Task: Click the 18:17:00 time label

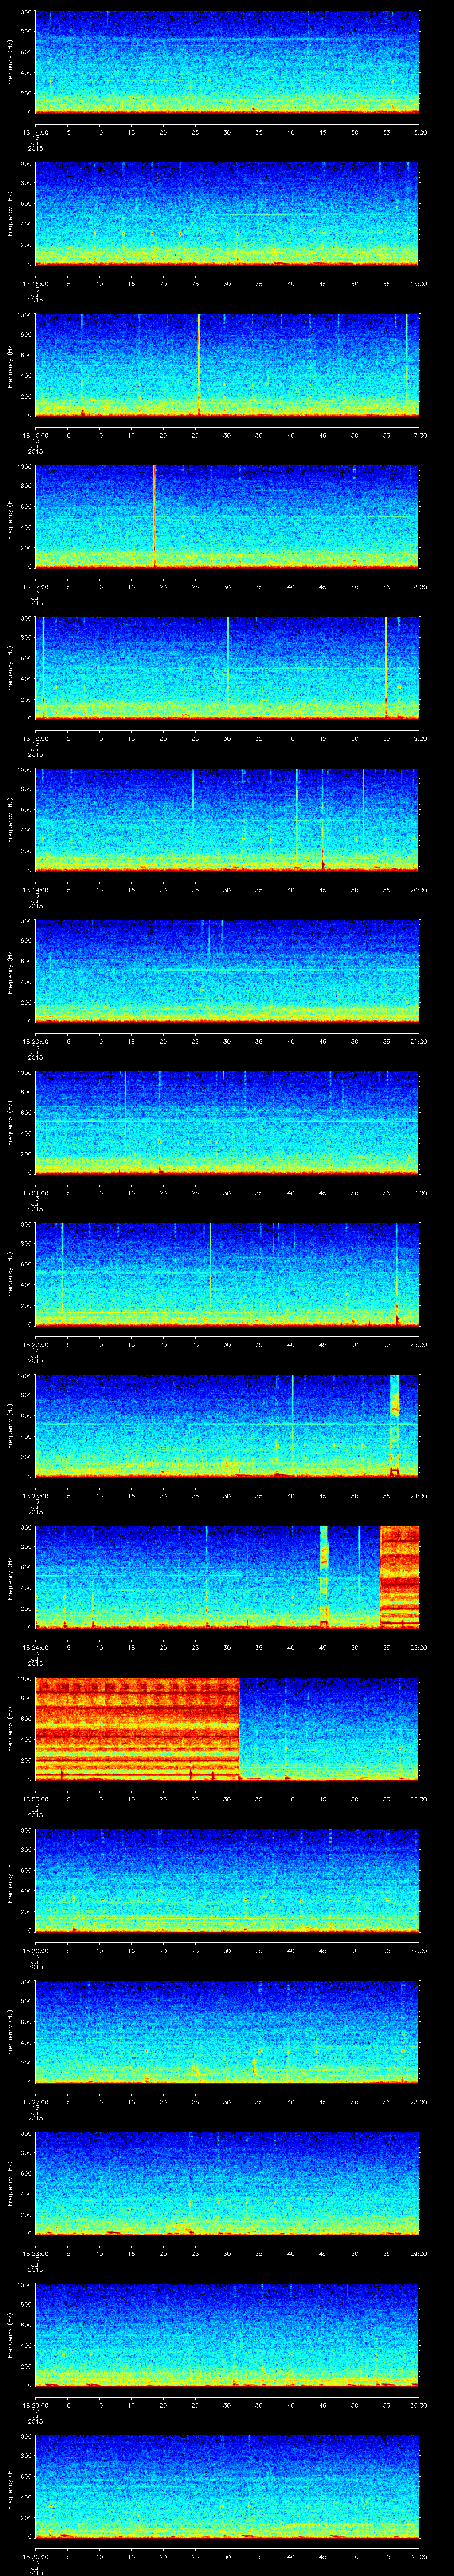Action: click(35, 587)
